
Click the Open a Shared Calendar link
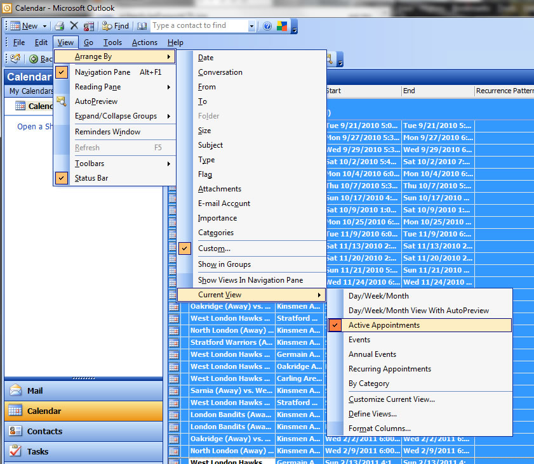point(35,126)
